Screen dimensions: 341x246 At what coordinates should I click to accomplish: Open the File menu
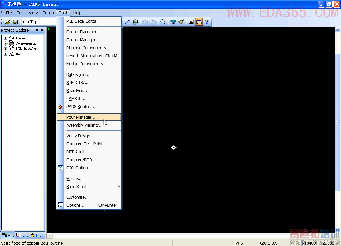(x=9, y=13)
